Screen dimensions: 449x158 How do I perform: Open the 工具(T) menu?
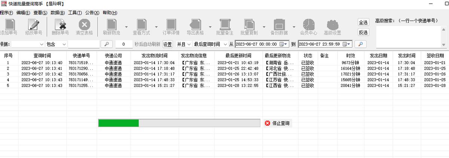(x=75, y=13)
